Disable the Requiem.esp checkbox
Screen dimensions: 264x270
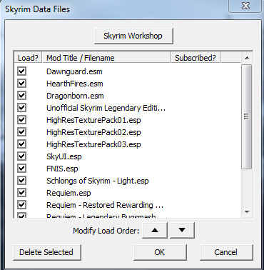21,193
